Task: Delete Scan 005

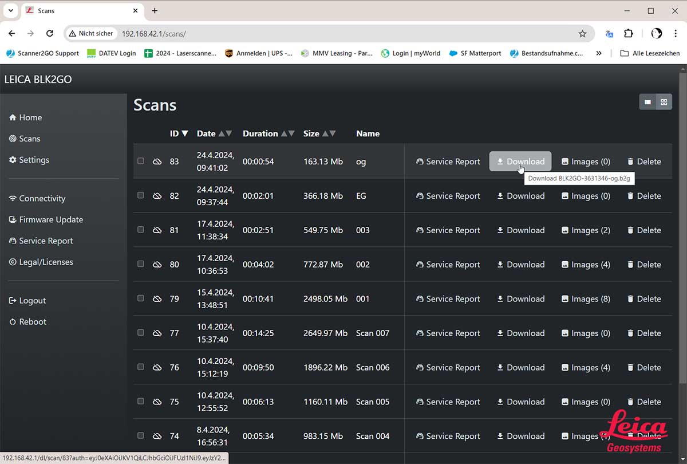Action: 644,402
